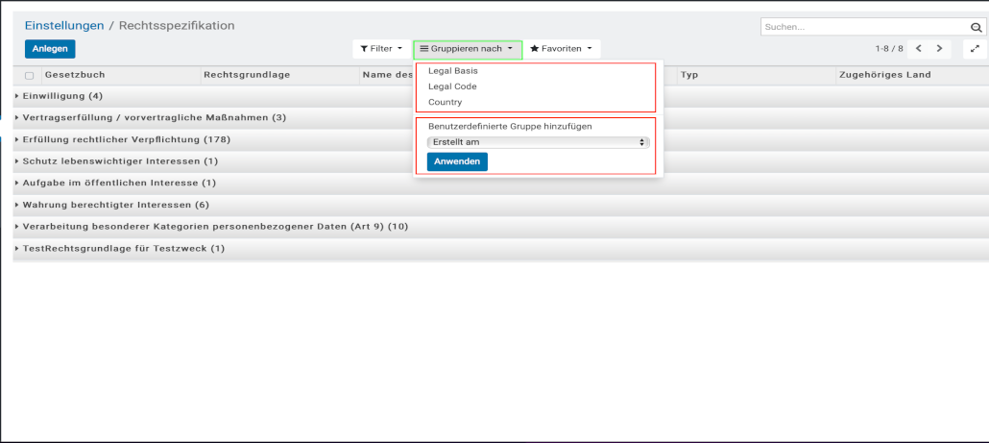The image size is (989, 443).
Task: Select Country grouping option
Action: (445, 102)
